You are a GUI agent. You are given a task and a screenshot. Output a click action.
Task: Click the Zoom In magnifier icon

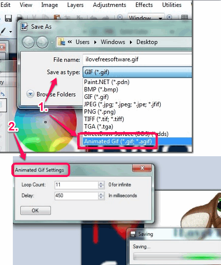tap(169, 17)
